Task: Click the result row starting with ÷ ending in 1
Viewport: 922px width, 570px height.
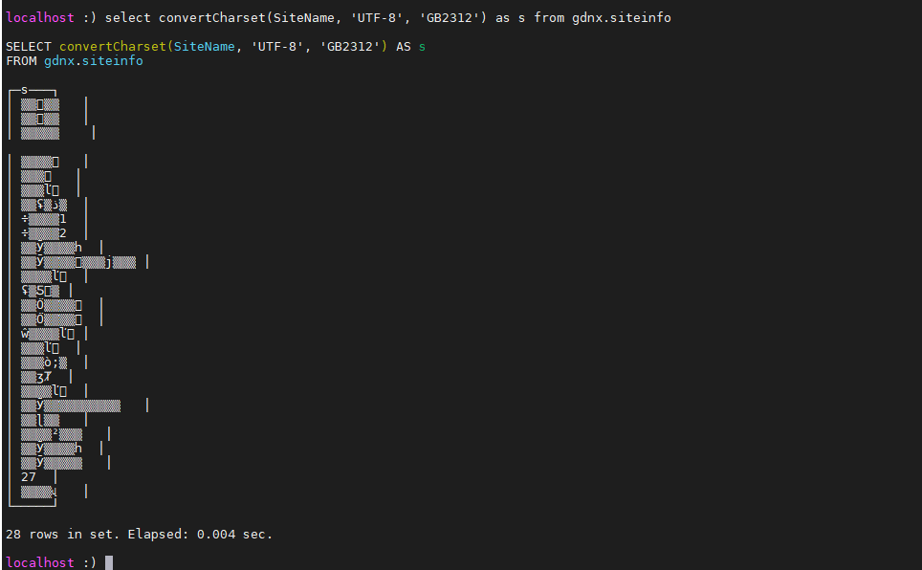Action: [x=44, y=219]
